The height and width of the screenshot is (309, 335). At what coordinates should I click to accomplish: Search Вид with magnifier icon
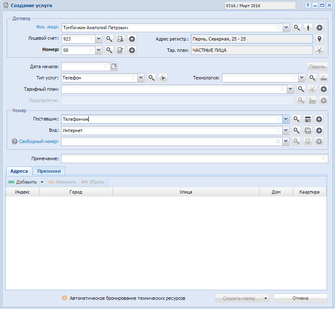pos(296,130)
